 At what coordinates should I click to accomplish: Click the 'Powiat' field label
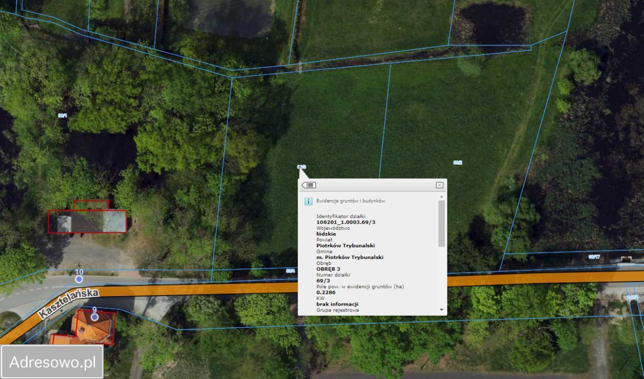[x=325, y=240]
